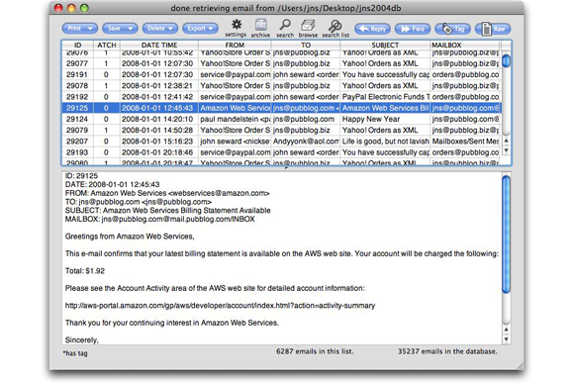Select the Happy New Year email
Viewport: 574px width, 384px height.
pos(281,119)
